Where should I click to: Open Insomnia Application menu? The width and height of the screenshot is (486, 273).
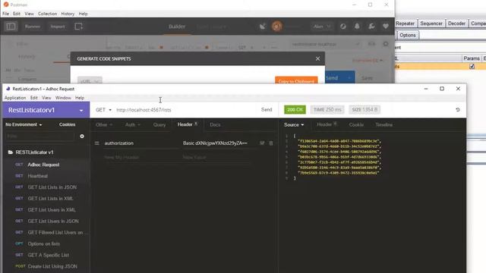pyautogui.click(x=15, y=98)
